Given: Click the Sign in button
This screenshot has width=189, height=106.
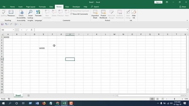Looking at the screenshot, I should [x=158, y=2].
